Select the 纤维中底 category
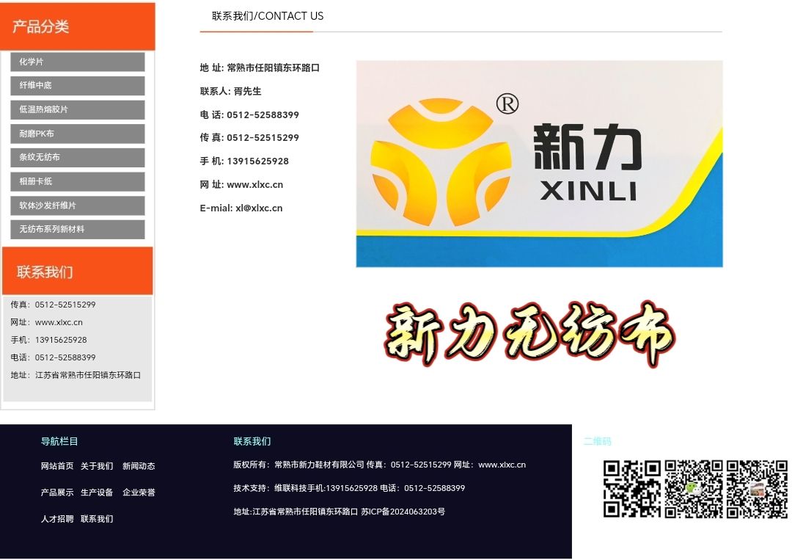Screen dimensions: 792x560 (77, 86)
